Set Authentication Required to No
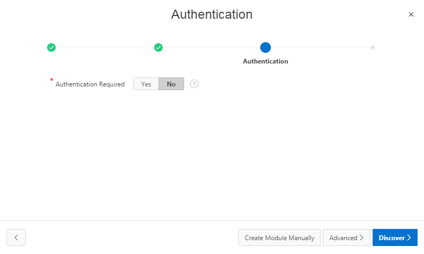424x254 pixels. click(x=171, y=84)
